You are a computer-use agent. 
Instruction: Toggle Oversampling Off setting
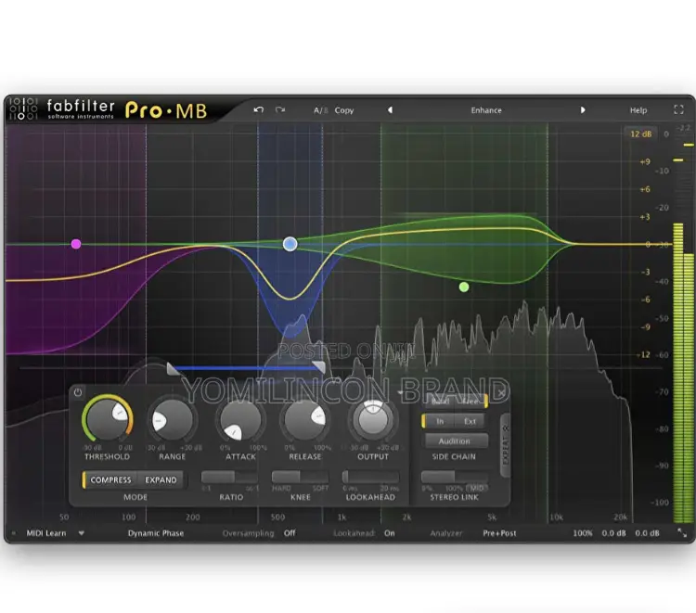point(290,533)
